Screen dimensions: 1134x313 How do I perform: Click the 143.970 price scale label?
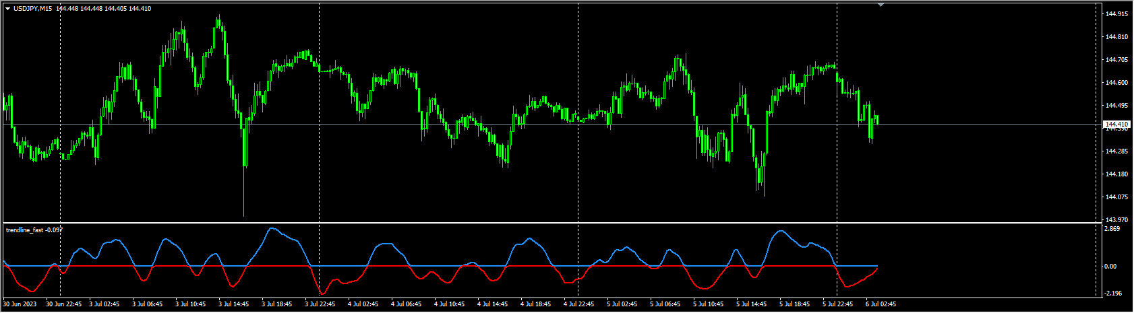1116,220
